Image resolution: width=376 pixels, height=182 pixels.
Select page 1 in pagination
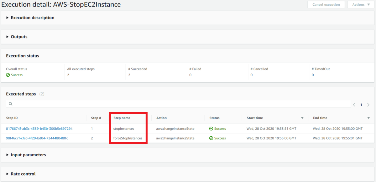coord(361,105)
